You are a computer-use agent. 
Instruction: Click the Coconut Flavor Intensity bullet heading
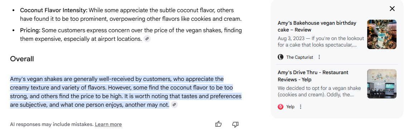point(54,10)
